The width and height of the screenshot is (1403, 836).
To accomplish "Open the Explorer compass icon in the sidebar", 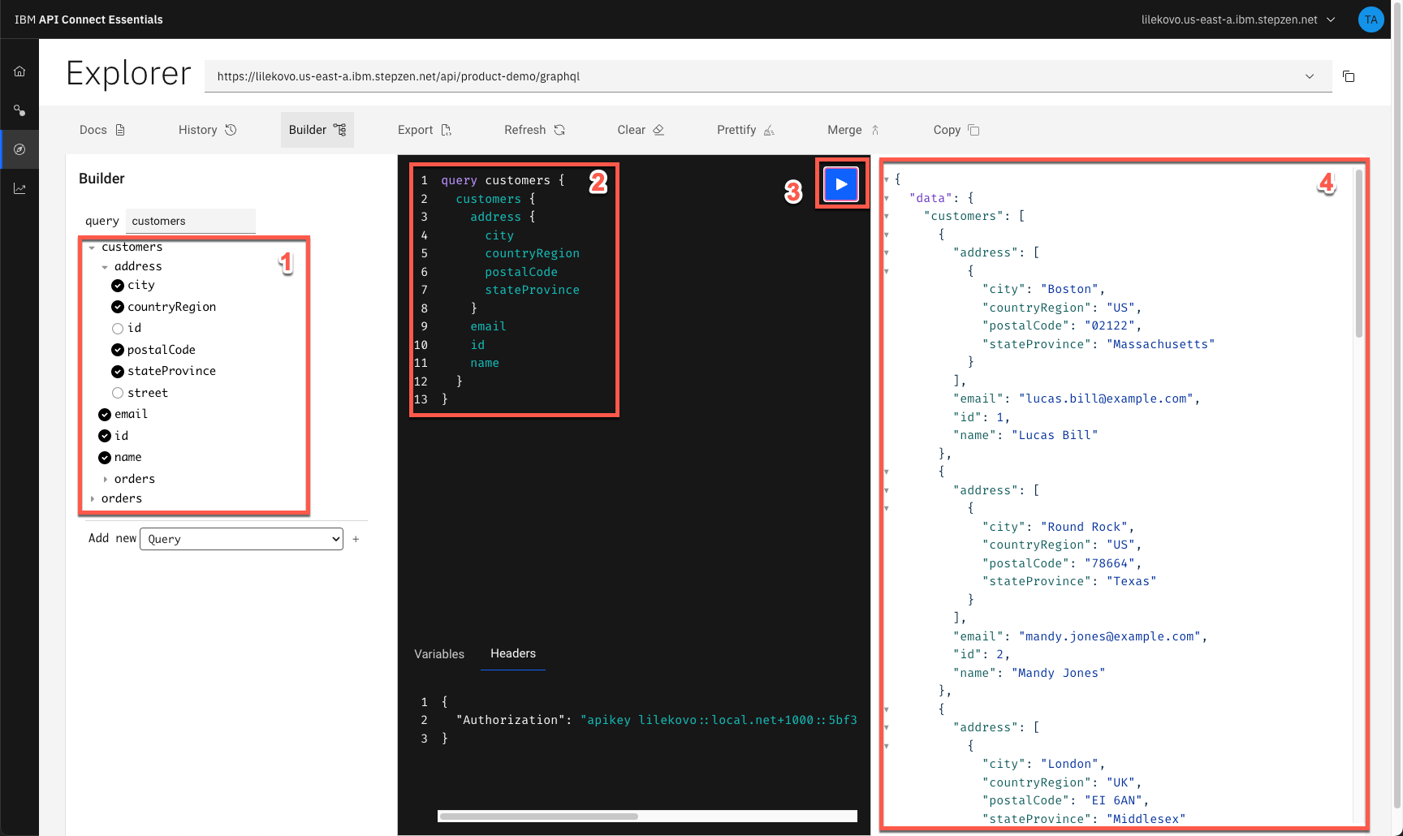I will click(19, 149).
